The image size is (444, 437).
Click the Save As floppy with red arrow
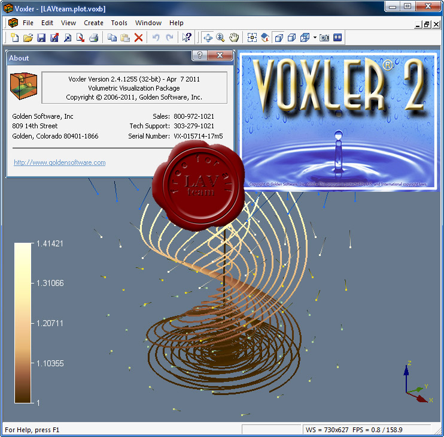pos(54,37)
